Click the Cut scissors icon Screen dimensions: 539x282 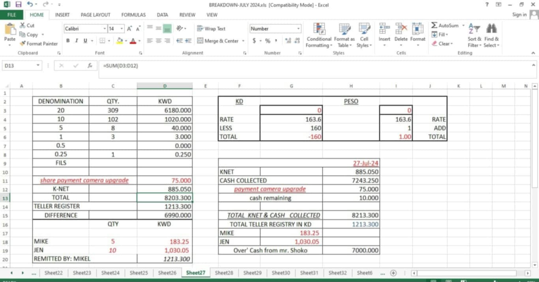22,25
